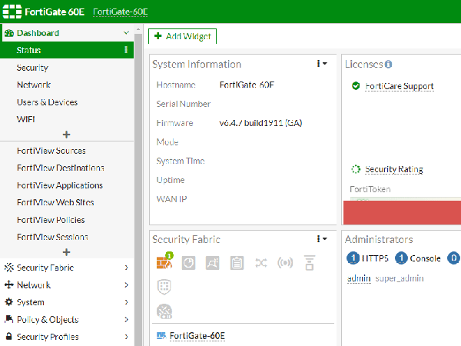Click the FortiGate firewall fabric icon with badge
The image size is (461, 346).
[164, 261]
